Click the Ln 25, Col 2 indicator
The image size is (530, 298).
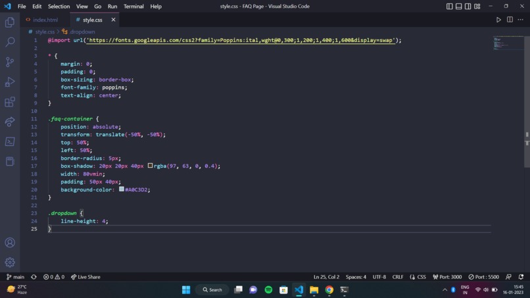[326, 277]
